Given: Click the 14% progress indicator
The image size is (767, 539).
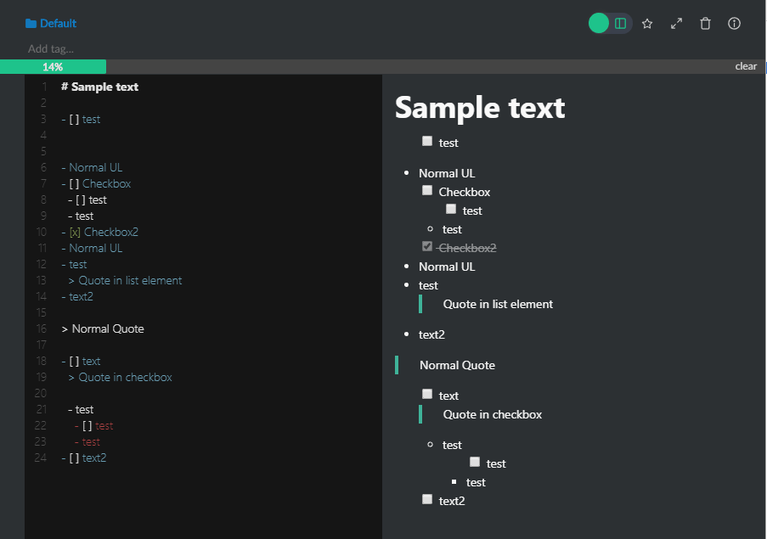Looking at the screenshot, I should pyautogui.click(x=53, y=67).
